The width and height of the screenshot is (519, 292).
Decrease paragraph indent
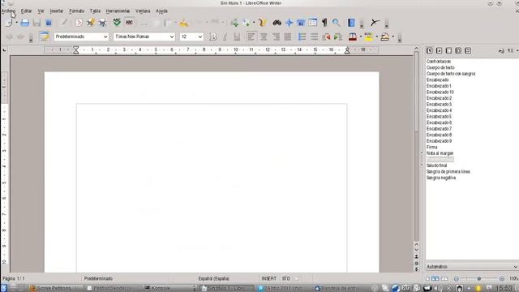click(326, 36)
